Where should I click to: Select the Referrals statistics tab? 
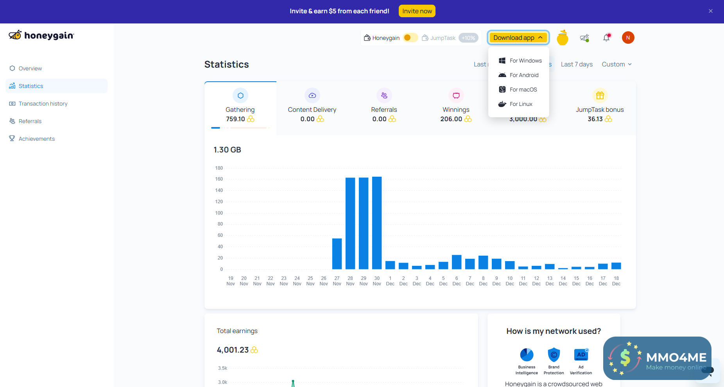pyautogui.click(x=384, y=108)
